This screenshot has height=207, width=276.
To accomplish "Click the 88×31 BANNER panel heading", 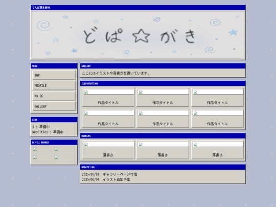I will point(40,143).
